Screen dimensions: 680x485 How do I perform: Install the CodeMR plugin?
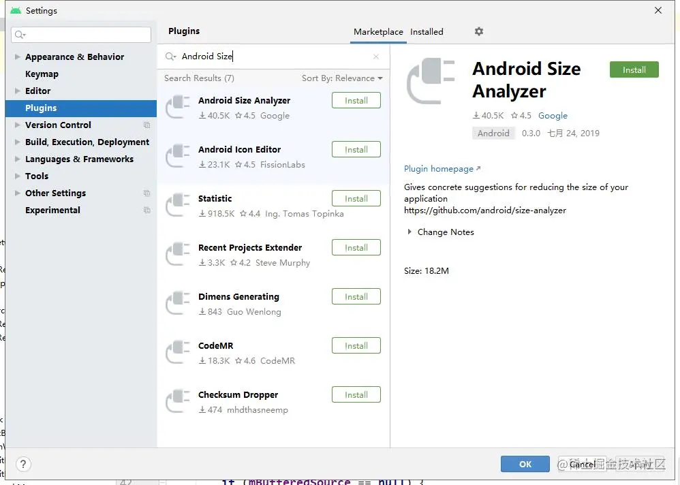356,345
